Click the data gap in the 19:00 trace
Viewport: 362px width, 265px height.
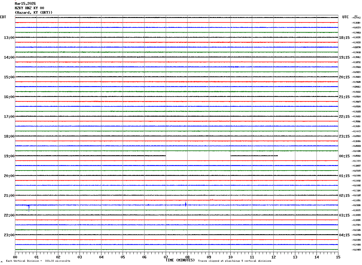tap(198, 156)
